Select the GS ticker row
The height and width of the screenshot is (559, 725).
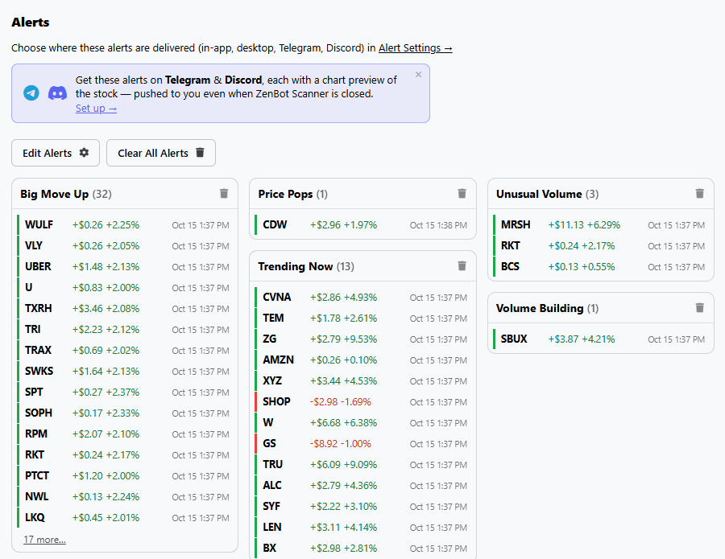coord(363,444)
